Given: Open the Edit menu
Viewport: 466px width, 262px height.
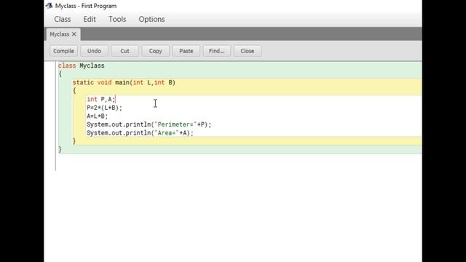Looking at the screenshot, I should tap(90, 20).
